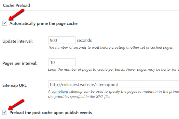This screenshot has width=179, height=119.
Task: Click the URL abbreviation in Sitemap label
Action: (22, 85)
